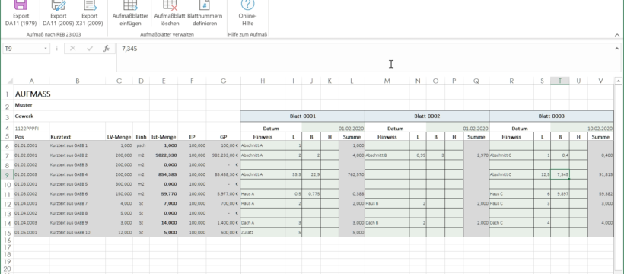Open the Name Box dropdown arrow
Viewport: 624px width, 274px height.
coord(46,49)
